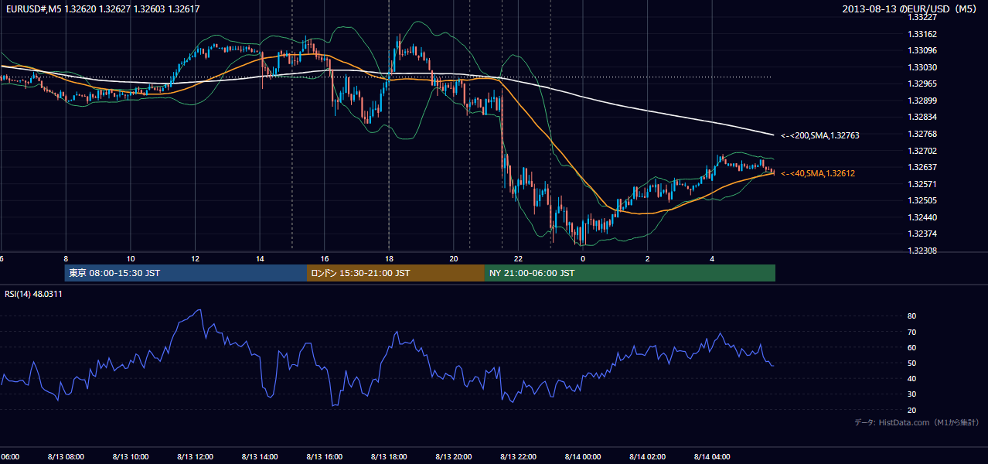Click price axis value 1.32505

click(922, 200)
